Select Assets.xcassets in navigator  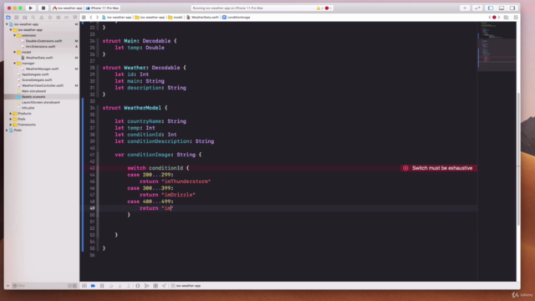33,97
